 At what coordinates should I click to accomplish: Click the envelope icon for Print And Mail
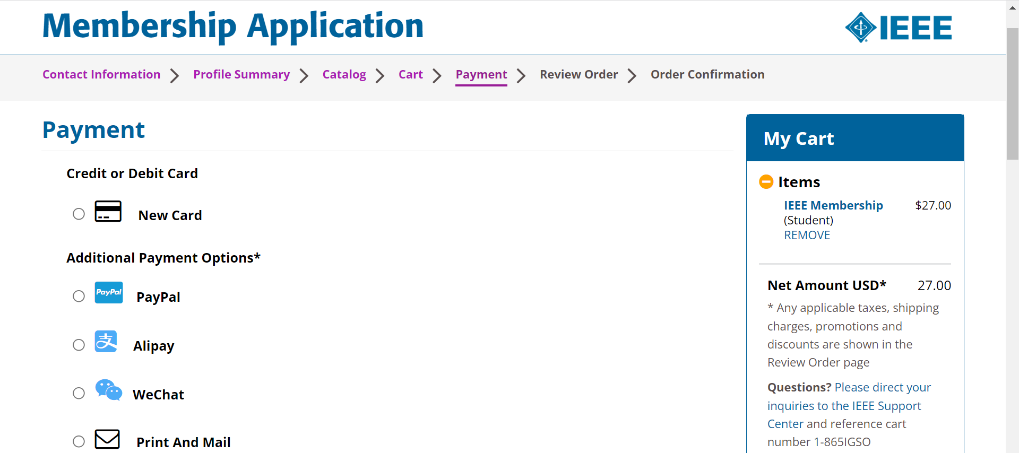pos(107,439)
